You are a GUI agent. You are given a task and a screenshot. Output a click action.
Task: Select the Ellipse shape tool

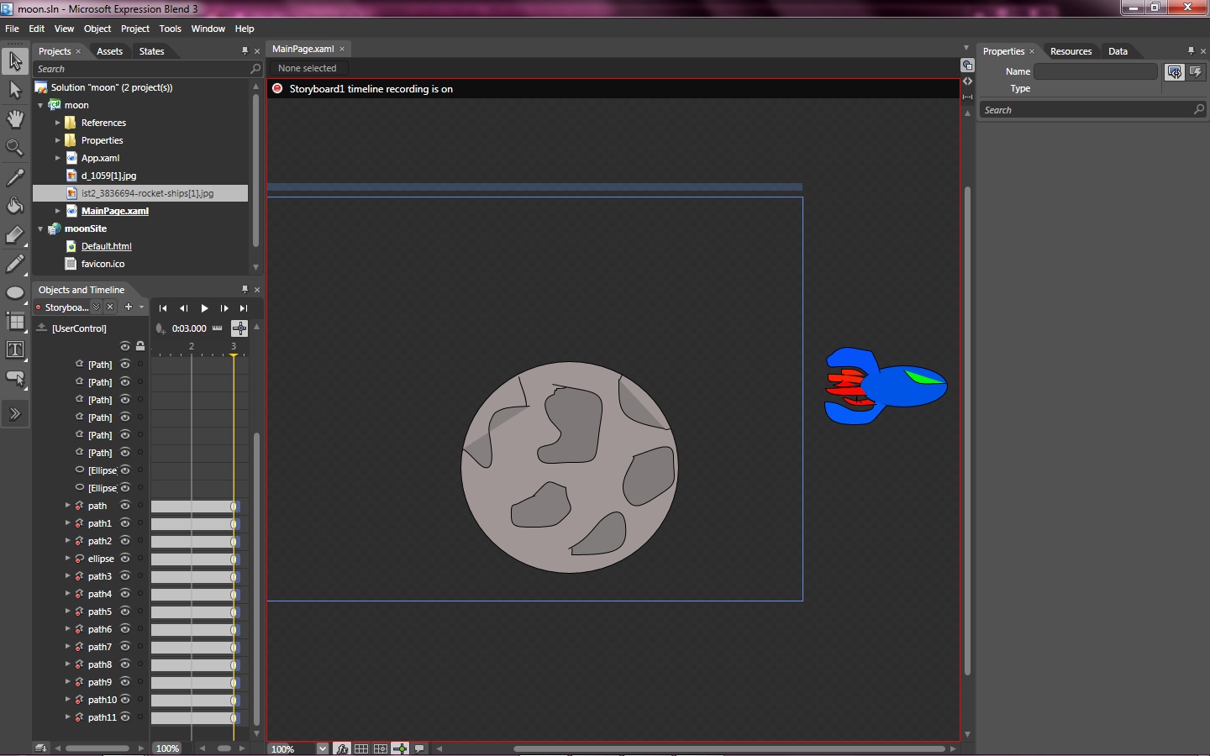tap(15, 292)
